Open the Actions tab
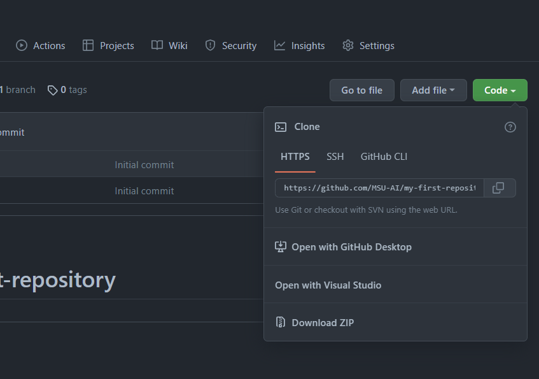Image resolution: width=539 pixels, height=379 pixels. [x=40, y=45]
